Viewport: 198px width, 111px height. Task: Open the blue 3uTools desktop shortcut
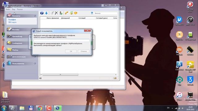pos(190,81)
